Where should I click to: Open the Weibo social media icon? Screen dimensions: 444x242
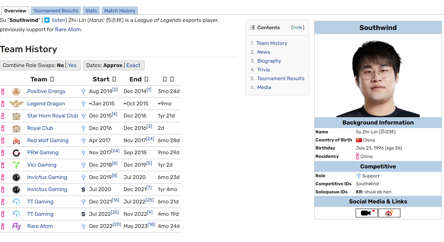click(389, 213)
